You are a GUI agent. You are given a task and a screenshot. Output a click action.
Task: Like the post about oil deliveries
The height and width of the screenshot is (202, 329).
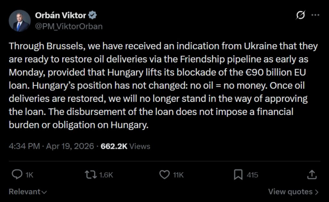165,175
